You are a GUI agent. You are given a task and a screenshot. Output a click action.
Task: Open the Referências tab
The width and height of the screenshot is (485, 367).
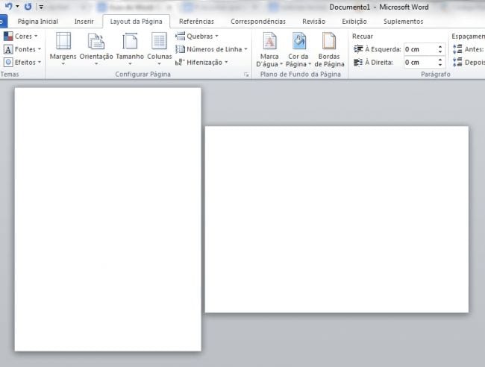(x=196, y=22)
